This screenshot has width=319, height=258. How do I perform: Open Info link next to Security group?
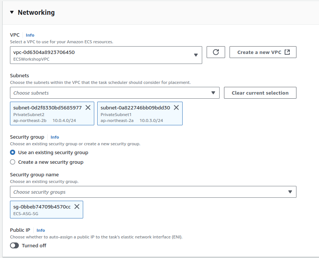[55, 137]
